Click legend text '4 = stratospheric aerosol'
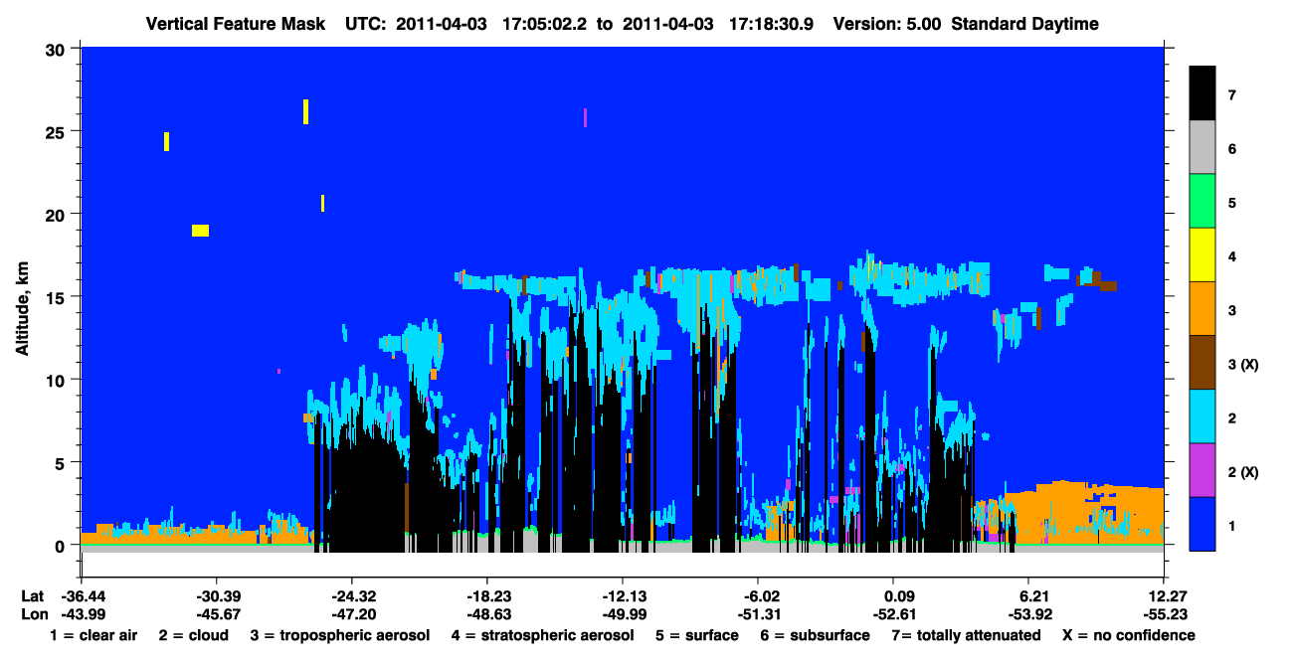Image resolution: width=1293 pixels, height=663 pixels. (543, 635)
